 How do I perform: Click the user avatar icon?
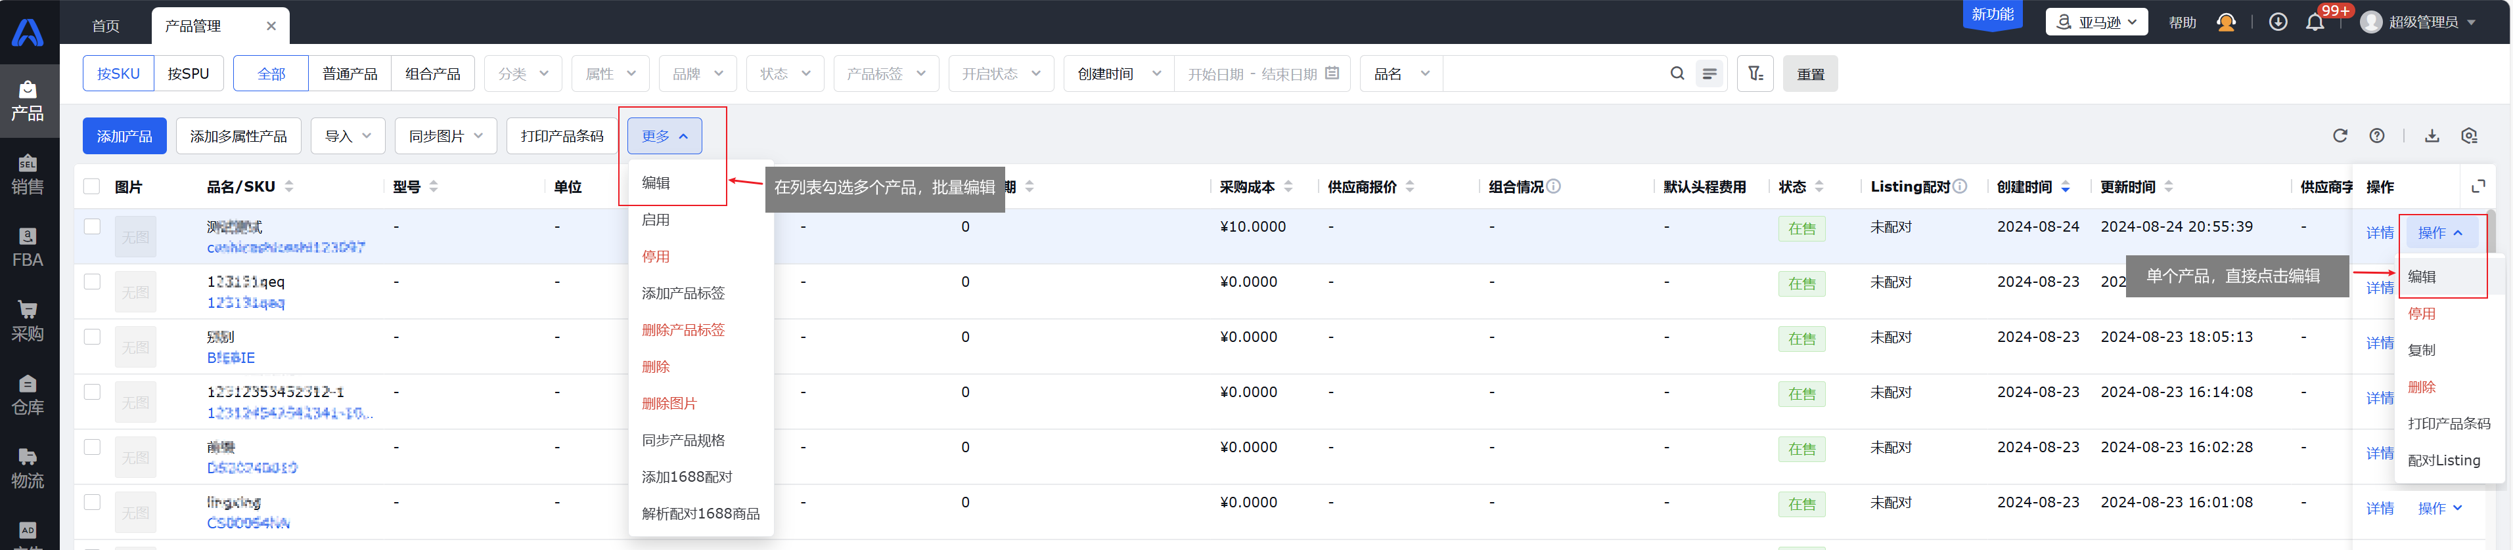[x=2372, y=22]
